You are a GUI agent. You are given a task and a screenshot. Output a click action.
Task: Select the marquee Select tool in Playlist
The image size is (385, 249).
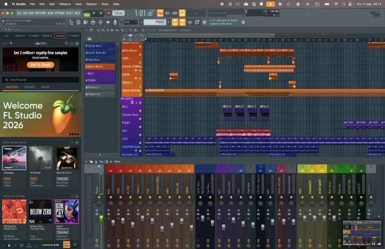click(126, 30)
